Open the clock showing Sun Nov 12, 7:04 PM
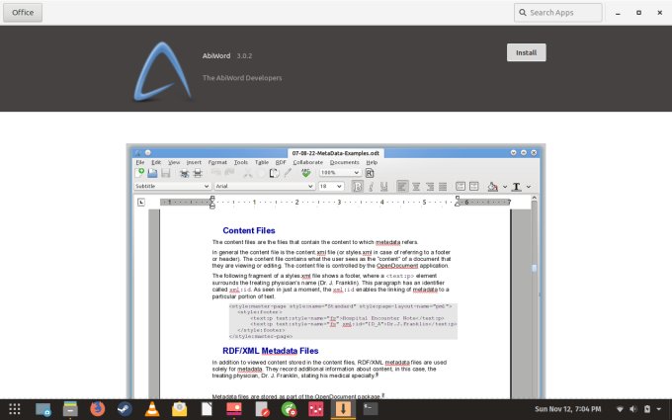The width and height of the screenshot is (672, 420). (x=568, y=409)
